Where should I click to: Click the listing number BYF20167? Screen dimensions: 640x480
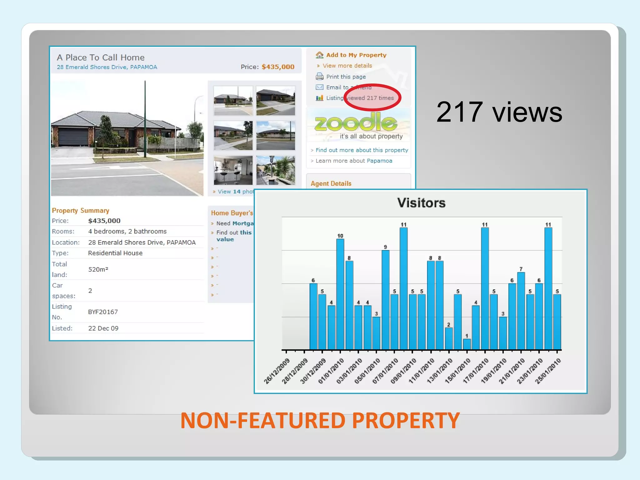(x=103, y=312)
